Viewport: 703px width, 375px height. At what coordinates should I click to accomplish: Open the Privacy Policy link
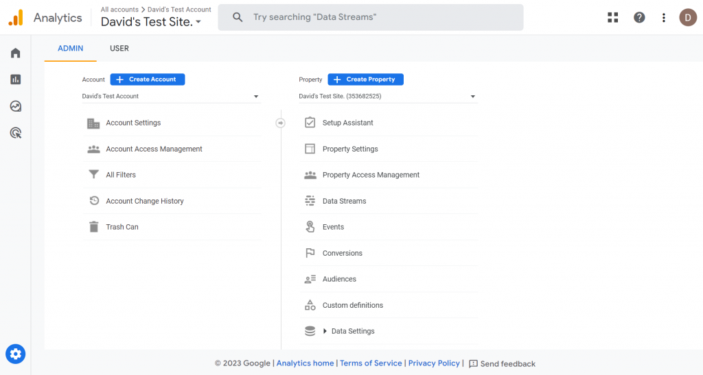coord(434,363)
